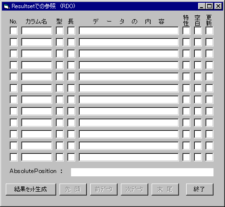This screenshot has width=225, height=207.
Task: Click the 長 column header label
Action: coord(71,22)
